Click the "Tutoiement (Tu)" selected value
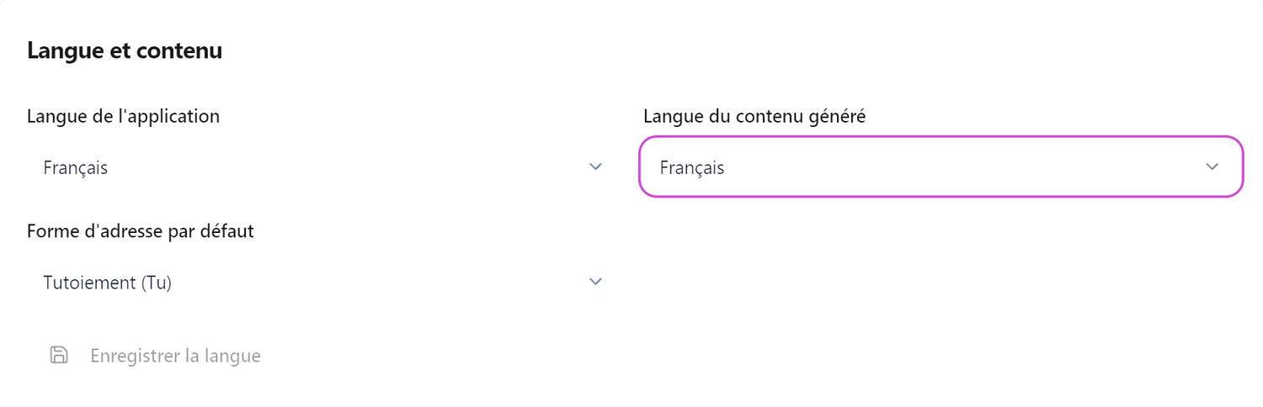Viewport: 1263px width, 407px height. click(x=107, y=283)
